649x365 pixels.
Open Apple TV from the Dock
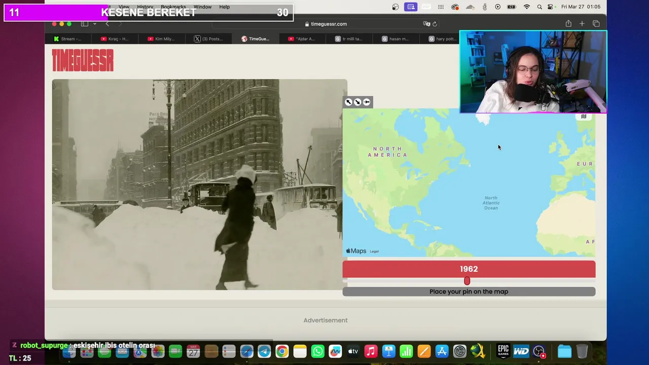[353, 351]
